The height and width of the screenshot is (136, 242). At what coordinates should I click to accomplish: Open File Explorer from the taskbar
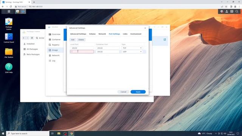pyautogui.click(x=59, y=133)
